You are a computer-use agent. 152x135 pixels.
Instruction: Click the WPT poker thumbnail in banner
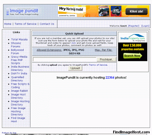click(116, 11)
